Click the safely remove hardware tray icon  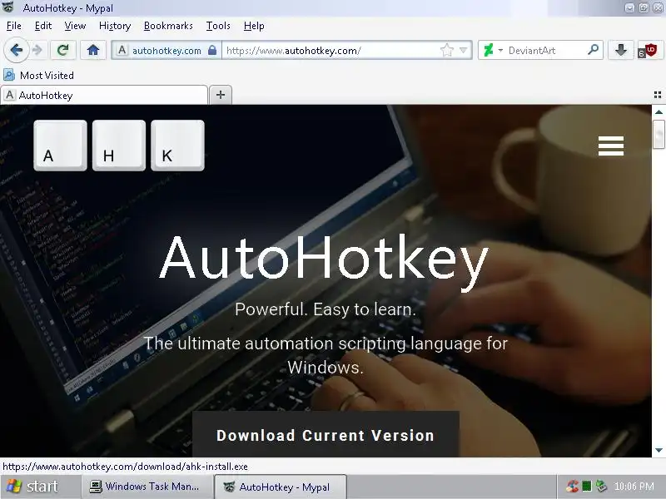click(x=601, y=487)
